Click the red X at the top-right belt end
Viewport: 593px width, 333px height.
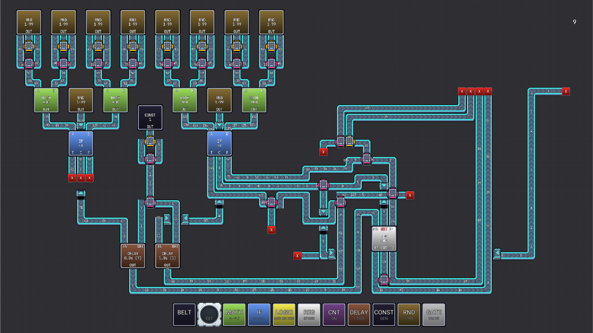tap(566, 92)
